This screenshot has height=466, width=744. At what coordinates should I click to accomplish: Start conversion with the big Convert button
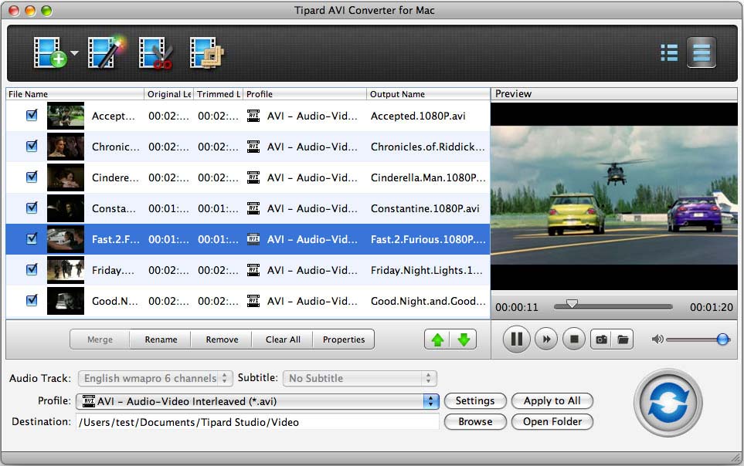click(x=668, y=403)
